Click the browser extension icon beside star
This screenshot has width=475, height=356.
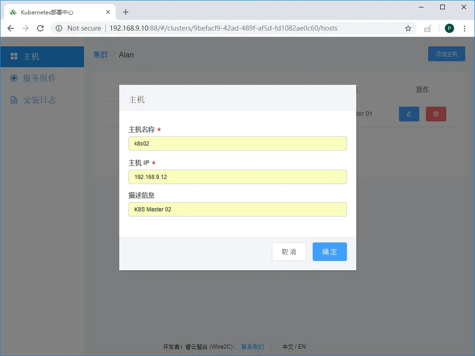[x=427, y=28]
